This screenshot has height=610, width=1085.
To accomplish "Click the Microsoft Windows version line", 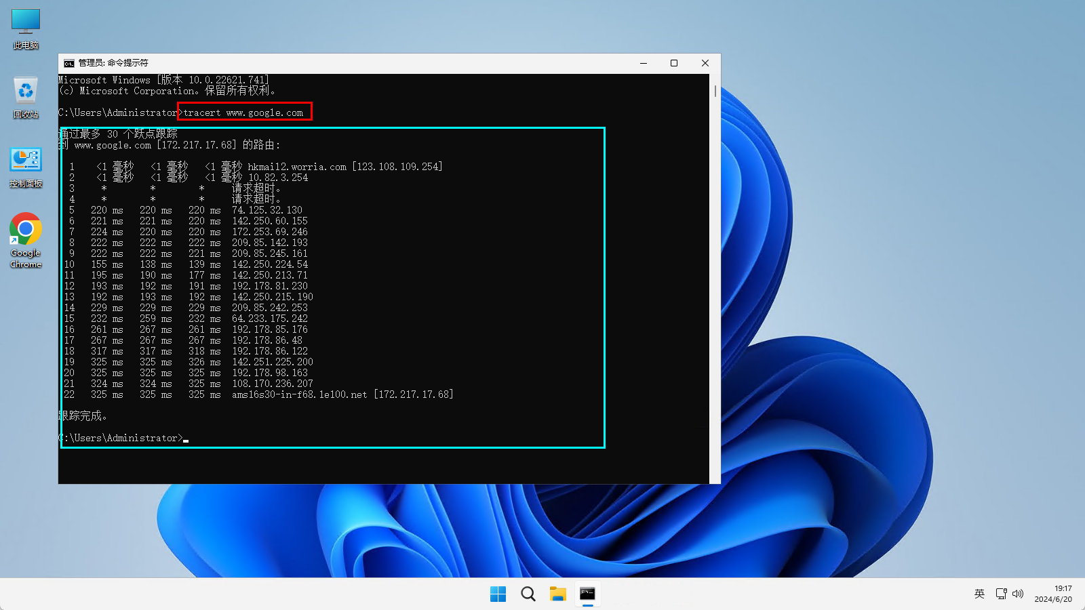I will pyautogui.click(x=164, y=80).
